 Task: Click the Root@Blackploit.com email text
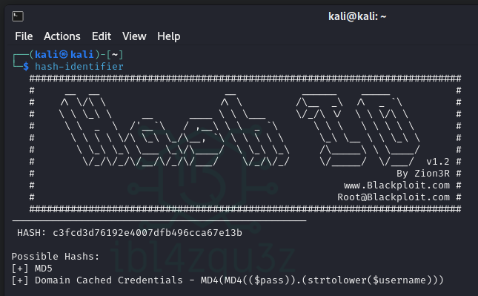(x=394, y=197)
